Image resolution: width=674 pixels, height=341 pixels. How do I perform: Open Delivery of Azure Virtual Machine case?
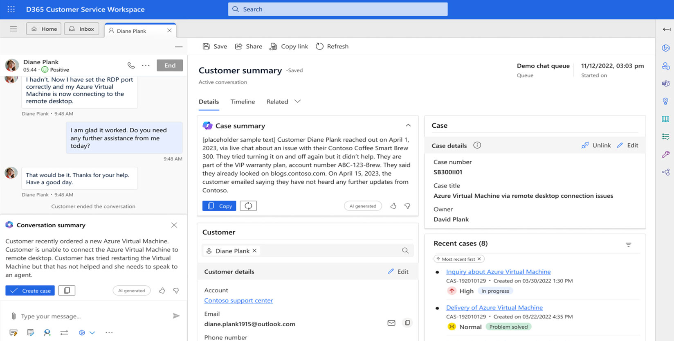click(x=494, y=307)
